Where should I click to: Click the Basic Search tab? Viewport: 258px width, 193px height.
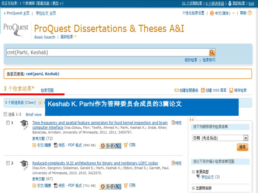45,37
